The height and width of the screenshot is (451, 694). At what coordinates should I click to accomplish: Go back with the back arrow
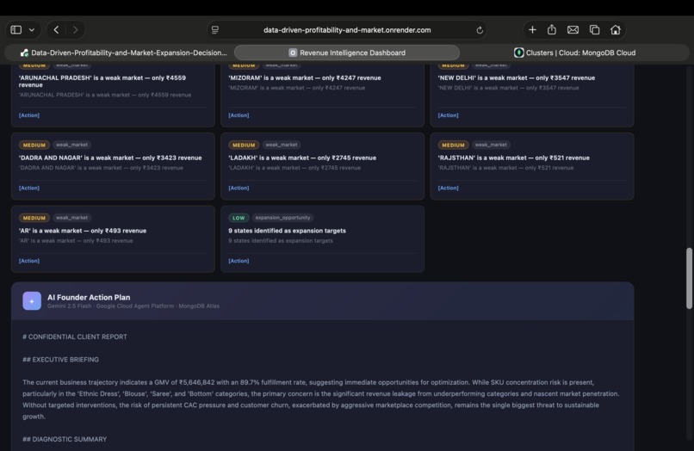click(x=56, y=29)
